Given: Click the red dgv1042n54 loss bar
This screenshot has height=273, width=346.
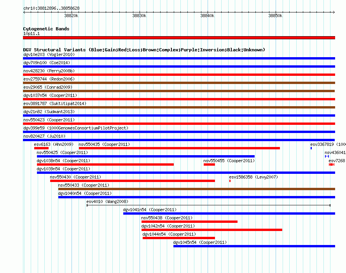Looking at the screenshot, I should click(212, 230).
